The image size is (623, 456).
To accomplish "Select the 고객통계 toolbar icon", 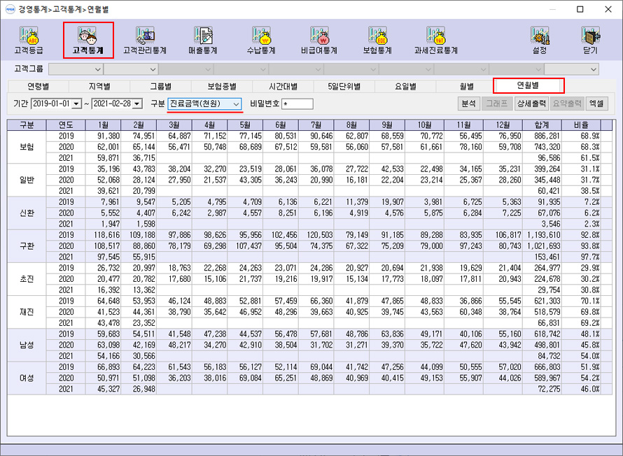I will [88, 41].
